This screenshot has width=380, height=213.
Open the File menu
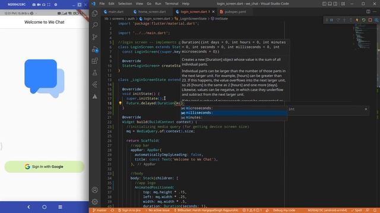102,4
